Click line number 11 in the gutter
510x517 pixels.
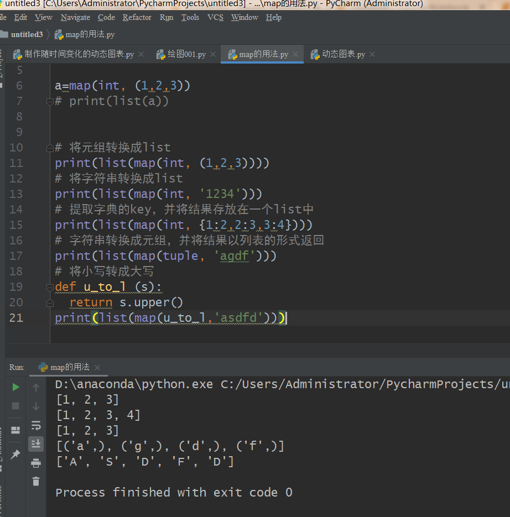point(16,163)
